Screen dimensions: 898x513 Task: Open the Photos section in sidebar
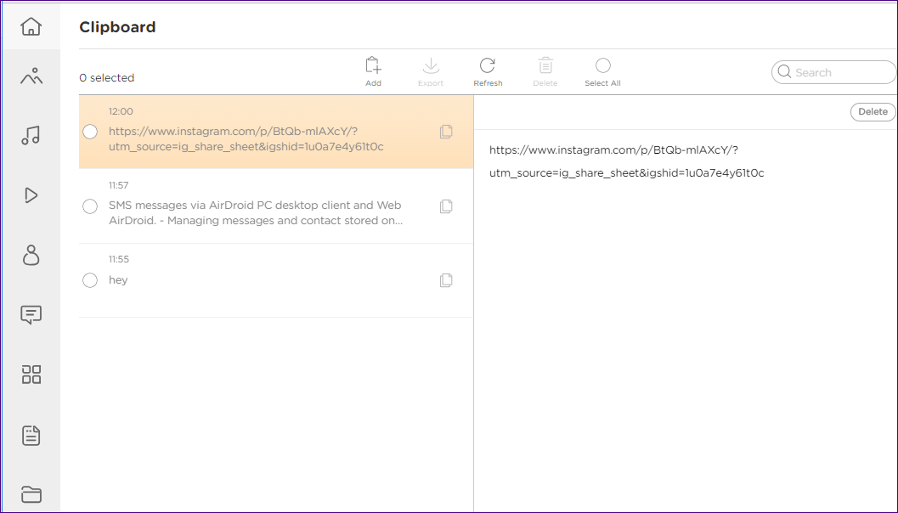(31, 76)
